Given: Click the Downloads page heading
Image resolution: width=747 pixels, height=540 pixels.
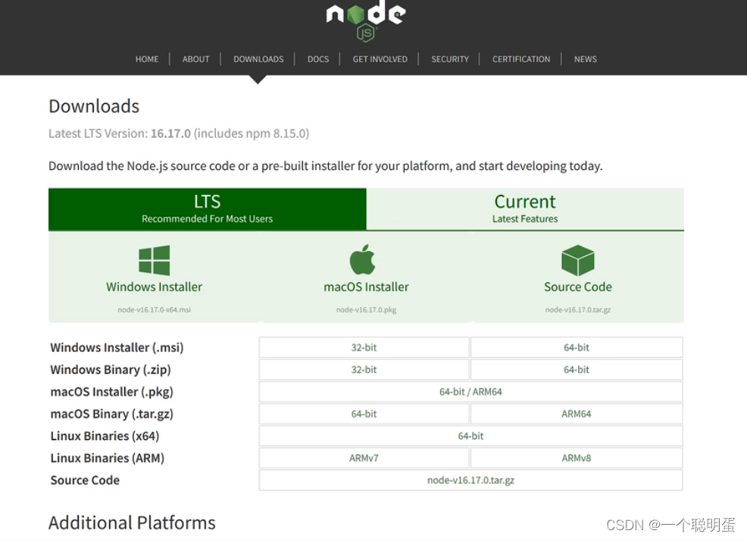Looking at the screenshot, I should tap(94, 106).
